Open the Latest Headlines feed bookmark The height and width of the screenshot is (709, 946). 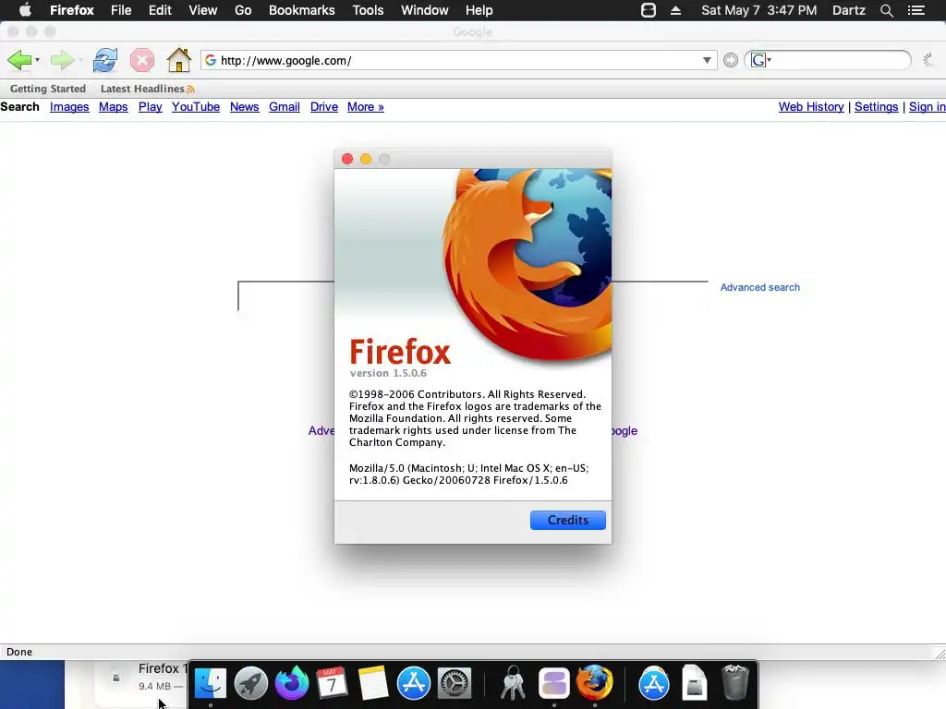coord(147,89)
